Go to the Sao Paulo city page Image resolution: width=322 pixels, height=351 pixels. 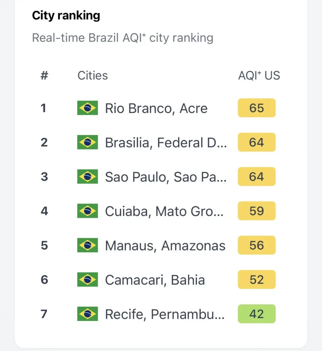[166, 177]
